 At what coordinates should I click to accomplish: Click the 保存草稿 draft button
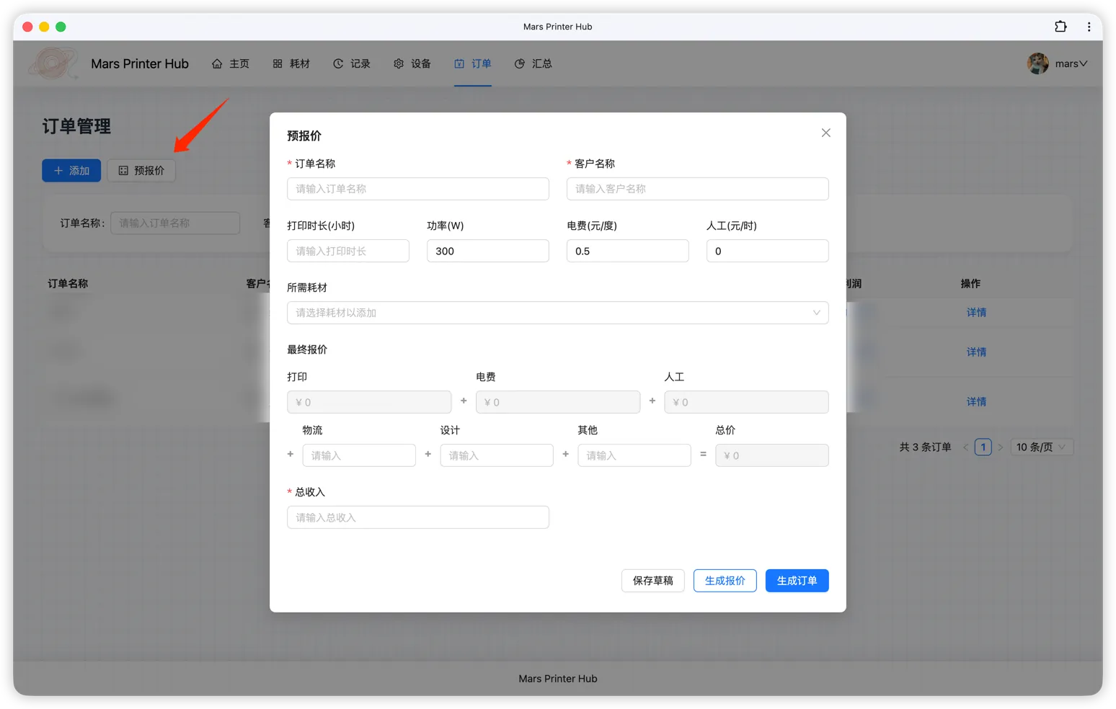pyautogui.click(x=652, y=581)
